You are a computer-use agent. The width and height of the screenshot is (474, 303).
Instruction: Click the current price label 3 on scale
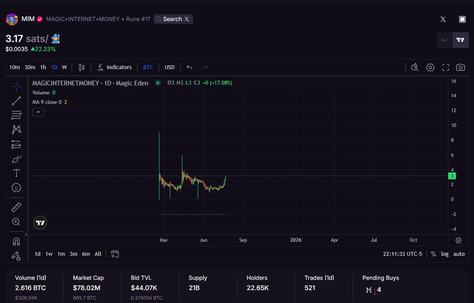coord(452,176)
